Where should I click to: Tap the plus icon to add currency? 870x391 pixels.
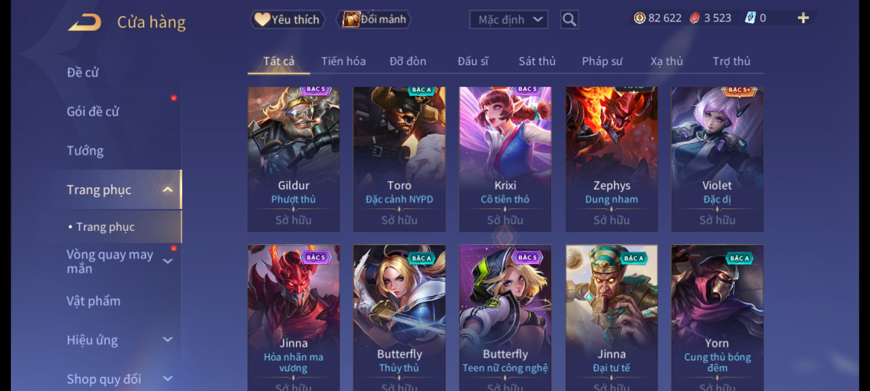point(803,18)
